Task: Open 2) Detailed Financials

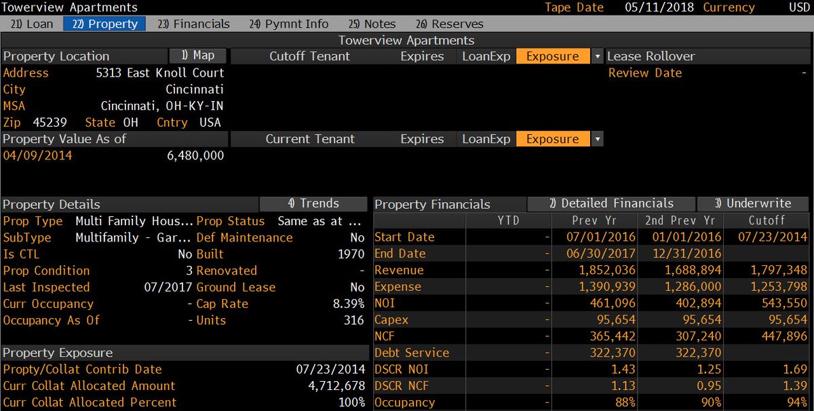Action: pyautogui.click(x=611, y=203)
